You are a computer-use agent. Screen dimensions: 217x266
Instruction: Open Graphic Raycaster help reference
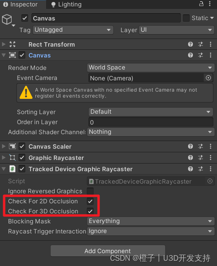point(190,158)
